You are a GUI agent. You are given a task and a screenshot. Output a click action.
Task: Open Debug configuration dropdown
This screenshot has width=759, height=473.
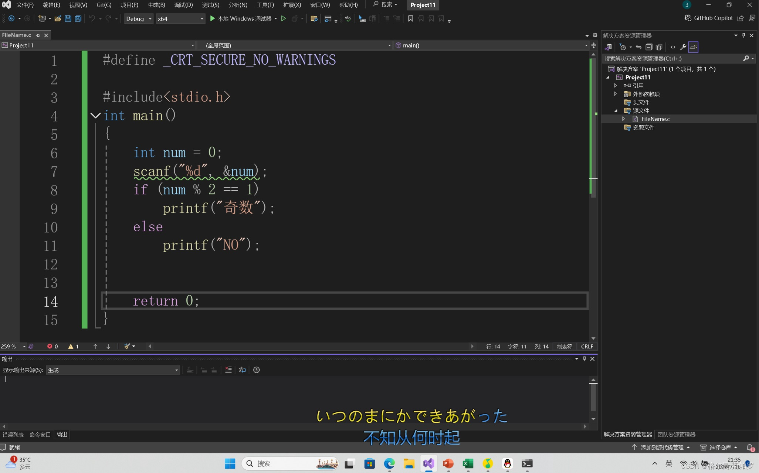pyautogui.click(x=139, y=18)
